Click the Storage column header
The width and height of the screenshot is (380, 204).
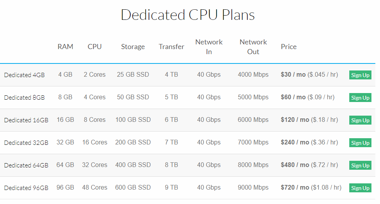point(133,47)
